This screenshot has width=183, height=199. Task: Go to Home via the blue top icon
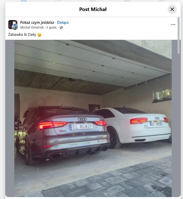coord(24,1)
